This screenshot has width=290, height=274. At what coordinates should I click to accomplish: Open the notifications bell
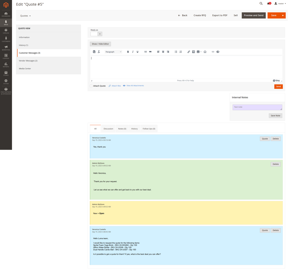269,3
